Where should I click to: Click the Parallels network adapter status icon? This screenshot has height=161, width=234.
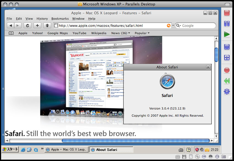(204, 157)
